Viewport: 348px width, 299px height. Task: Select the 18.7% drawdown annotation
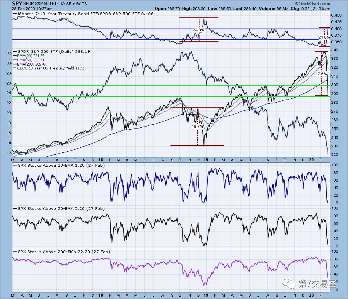click(197, 126)
